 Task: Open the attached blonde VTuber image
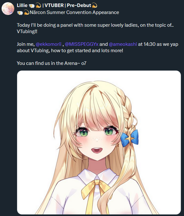99,143
